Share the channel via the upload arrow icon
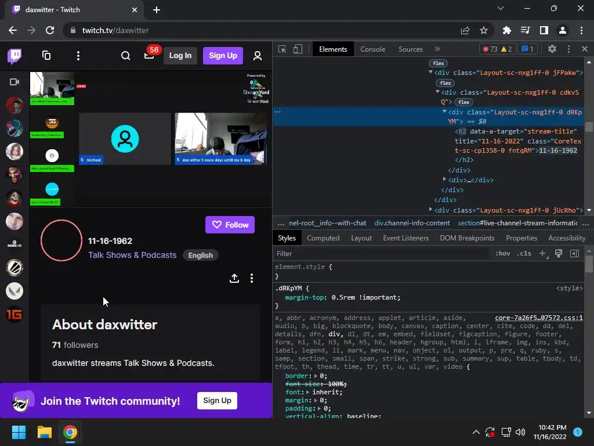Screen dimensions: 594x446 (x=234, y=278)
